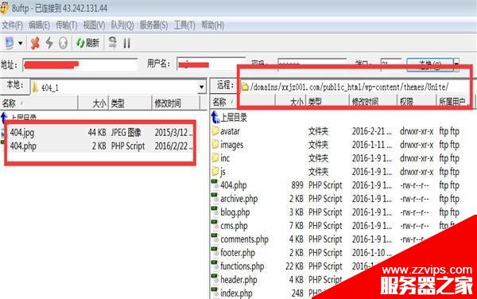
Task: Open the 编辑(E) menu
Action: pos(39,25)
